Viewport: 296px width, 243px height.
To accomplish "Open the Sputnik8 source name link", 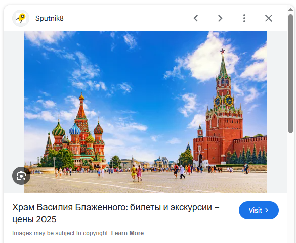I will pyautogui.click(x=50, y=18).
